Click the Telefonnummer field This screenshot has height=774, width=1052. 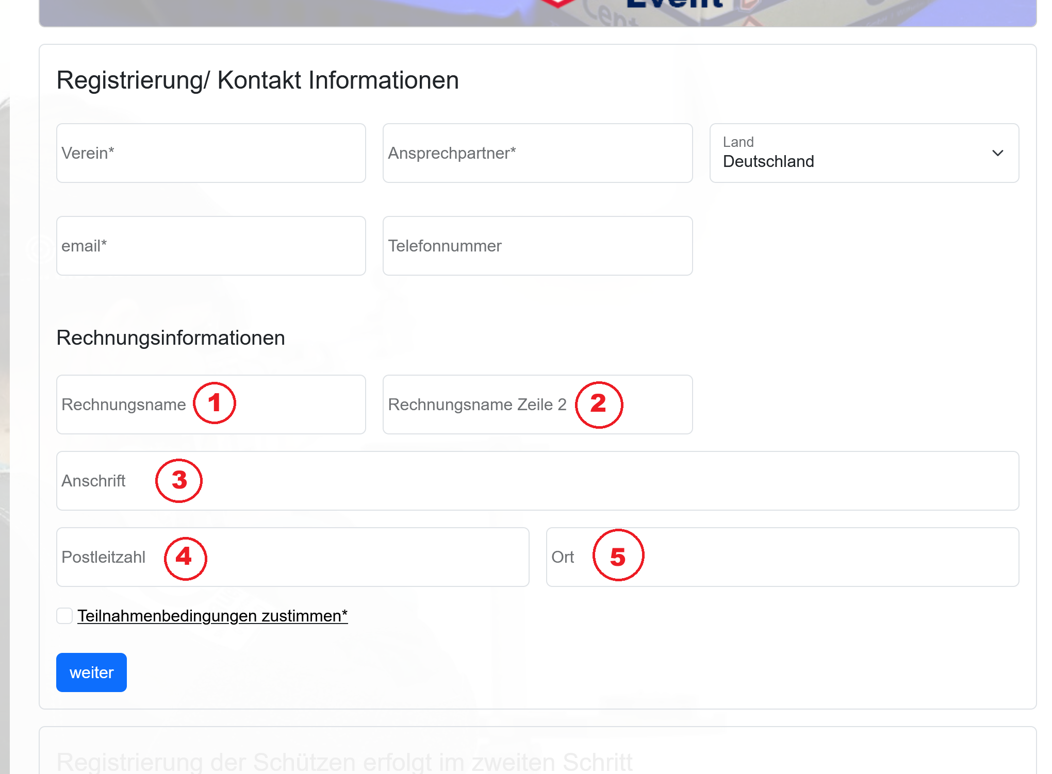537,246
